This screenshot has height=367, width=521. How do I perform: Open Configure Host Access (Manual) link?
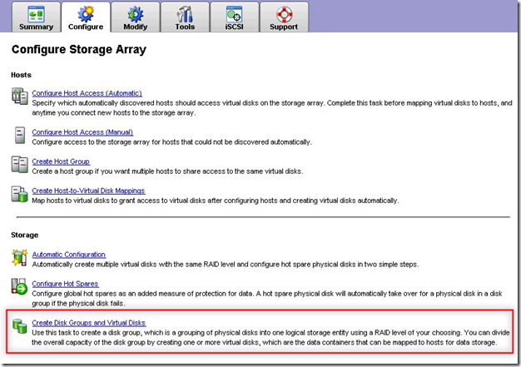(82, 132)
